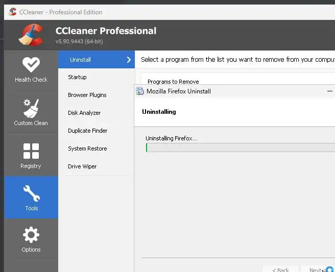Image resolution: width=335 pixels, height=272 pixels.
Task: Click the 'Uninstalling Firefox...' status text
Action: click(172, 138)
